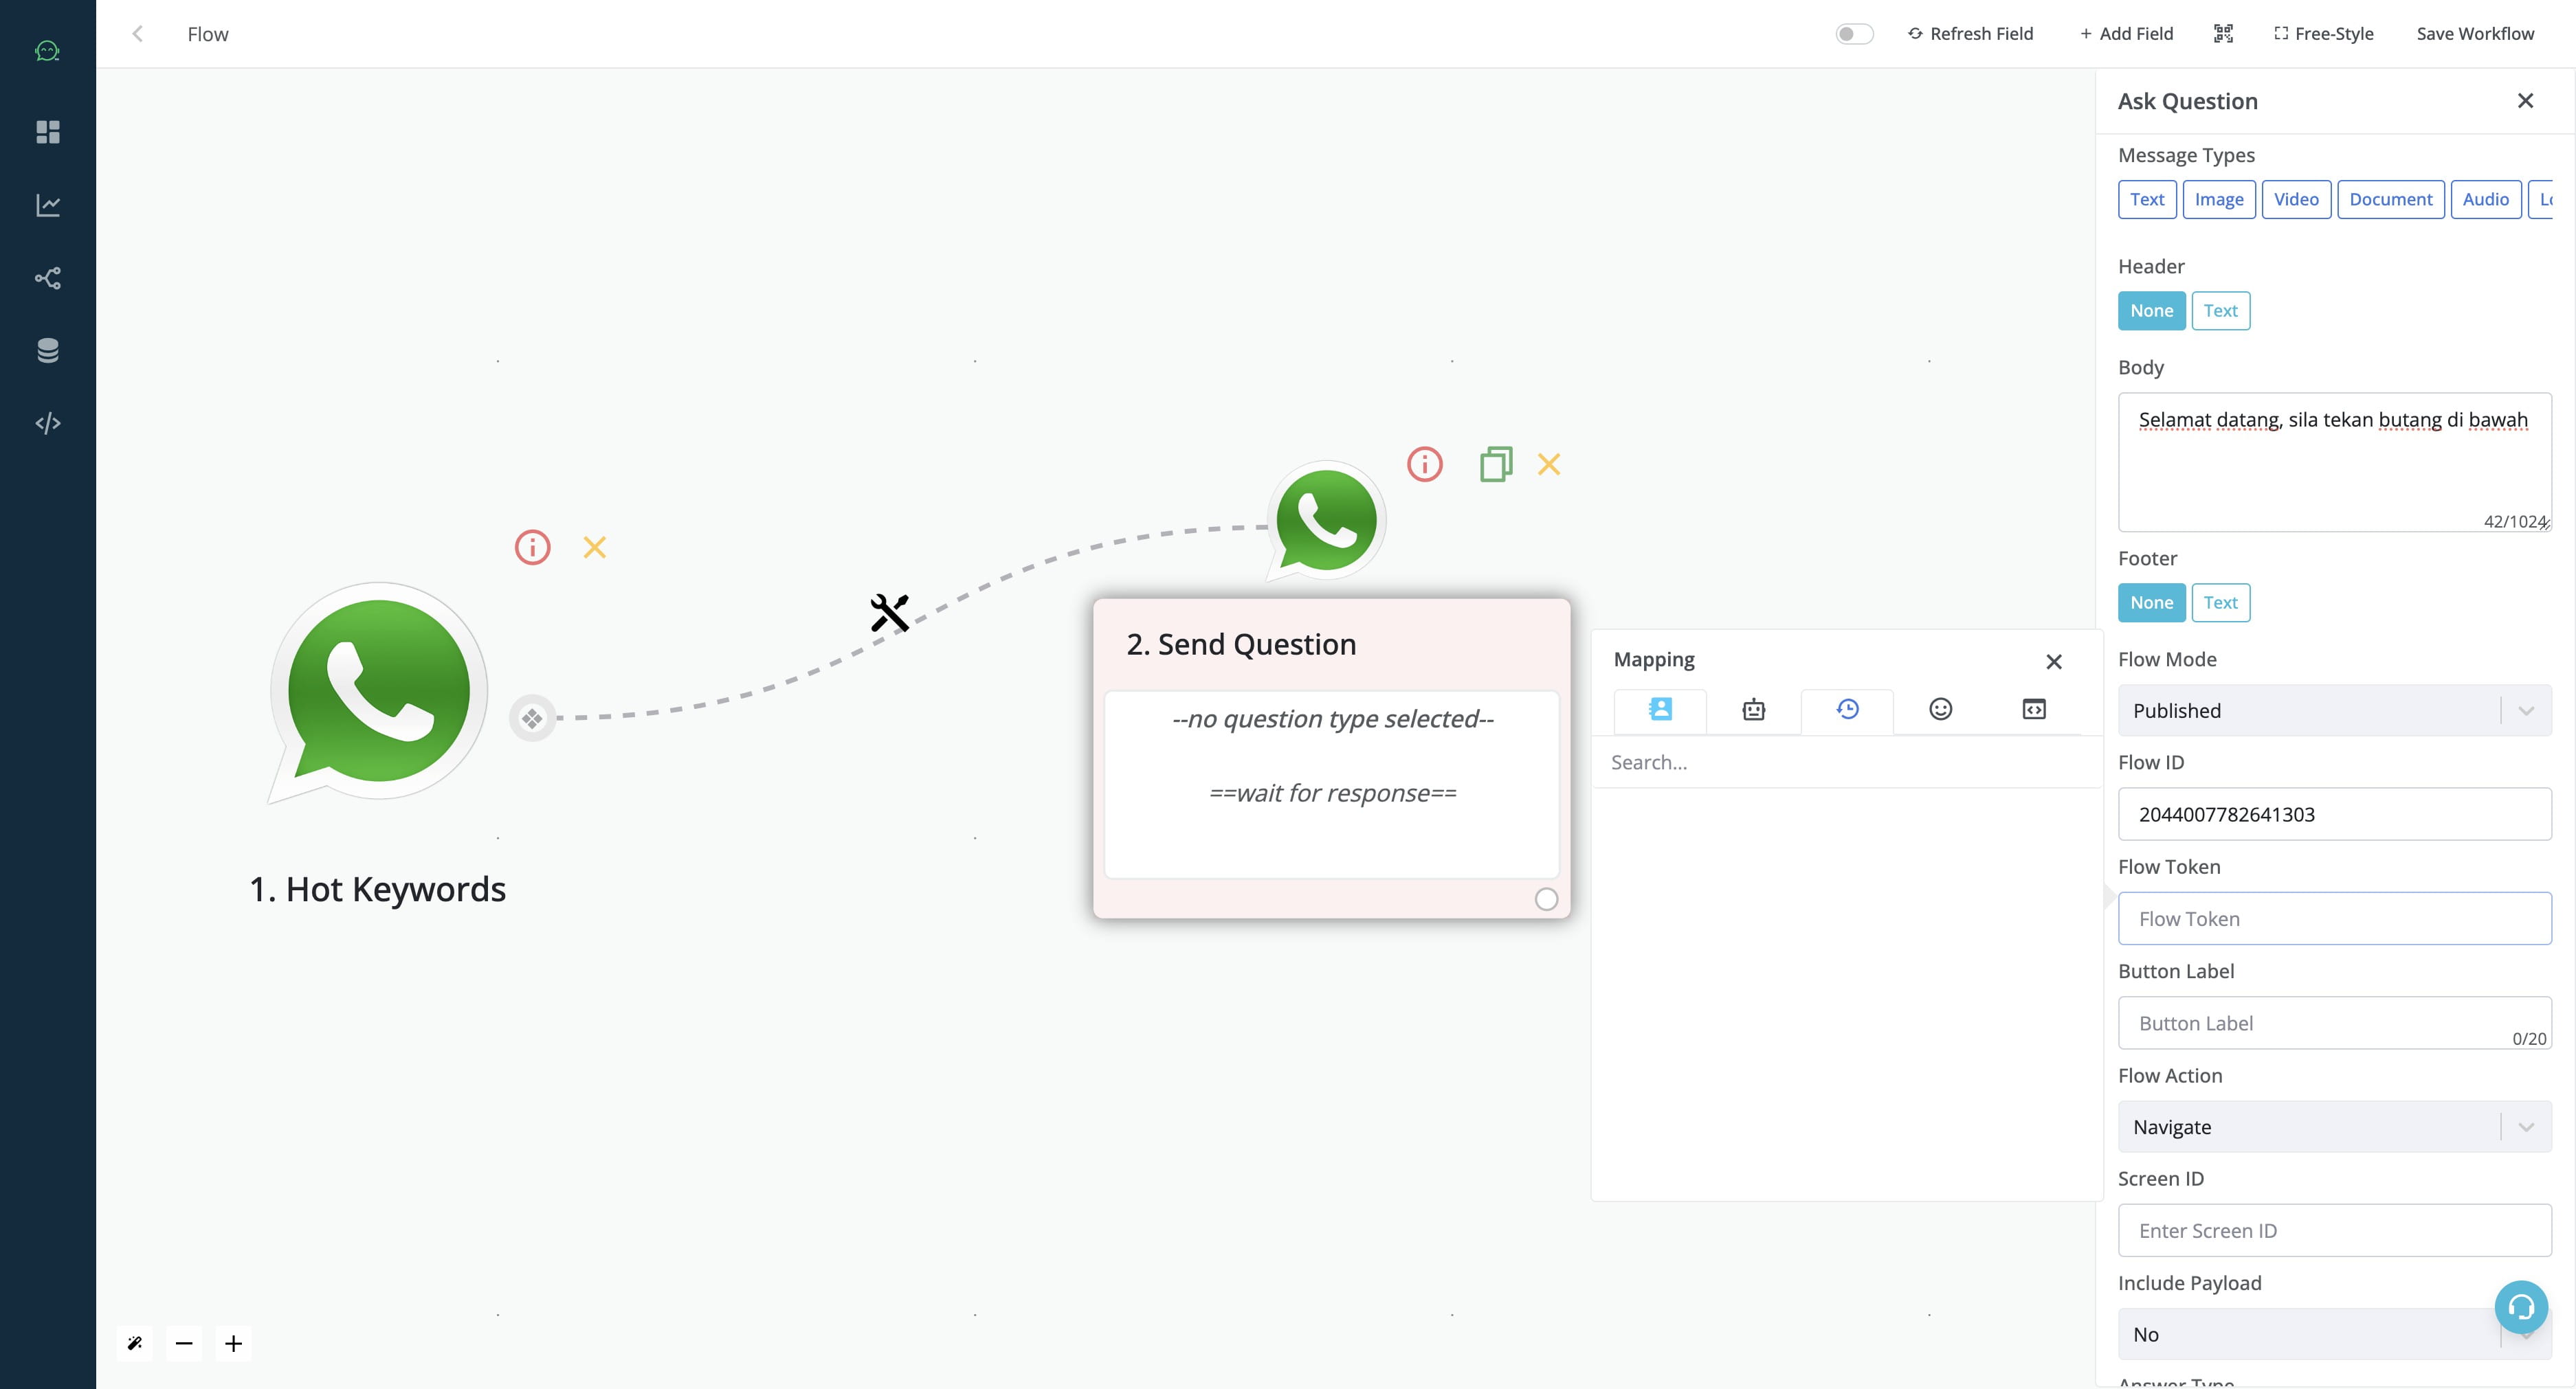Switch to the emoji tab in Mapping
Viewport: 2576px width, 1389px height.
[1940, 710]
